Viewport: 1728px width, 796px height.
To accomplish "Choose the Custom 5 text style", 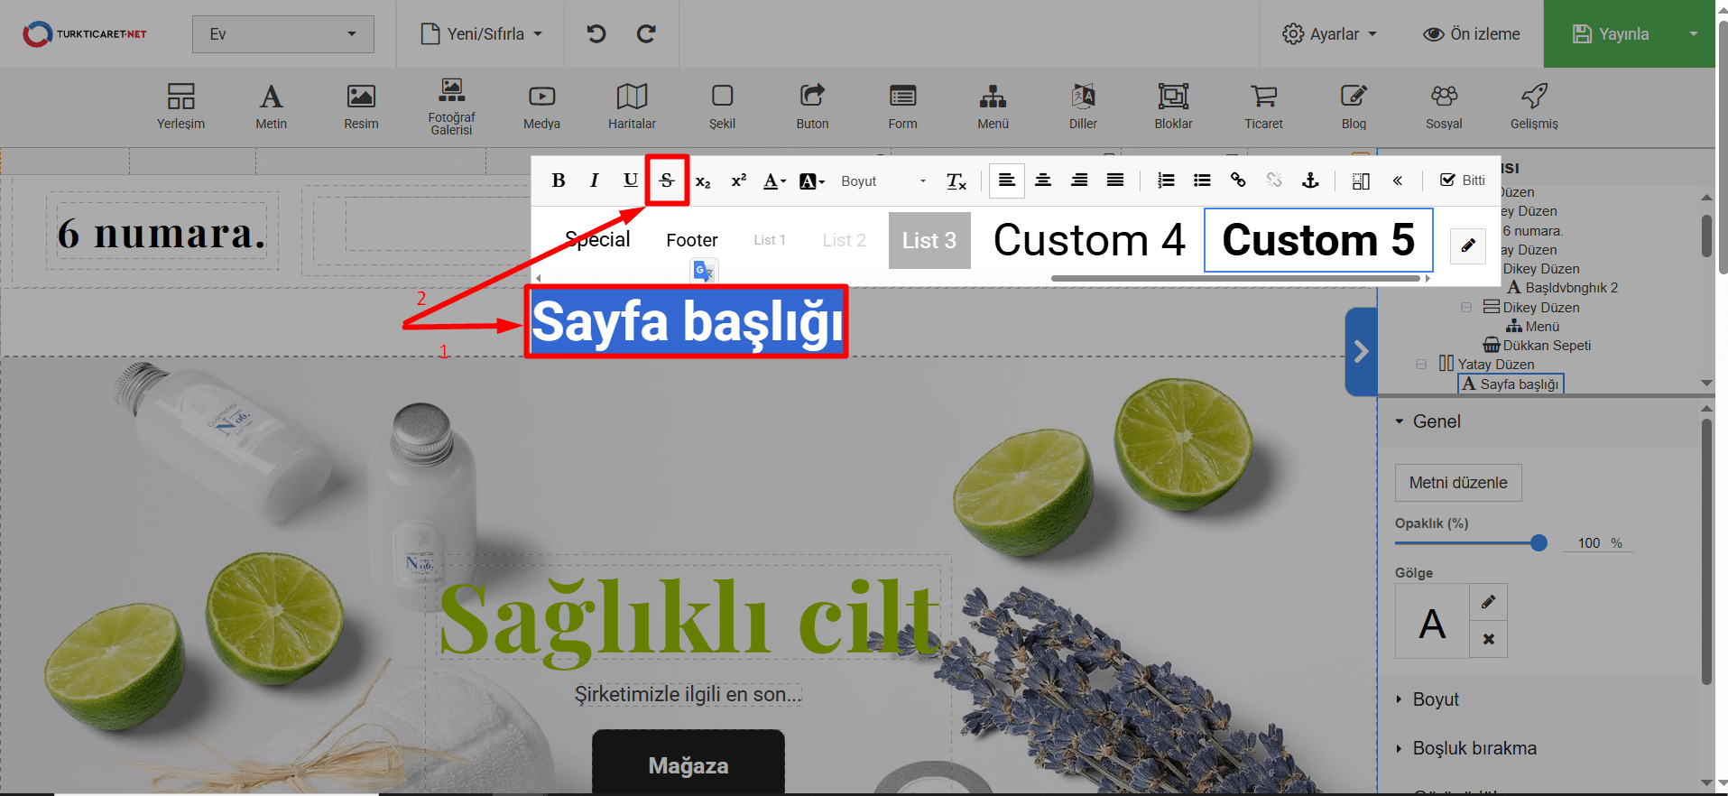I will pos(1318,240).
